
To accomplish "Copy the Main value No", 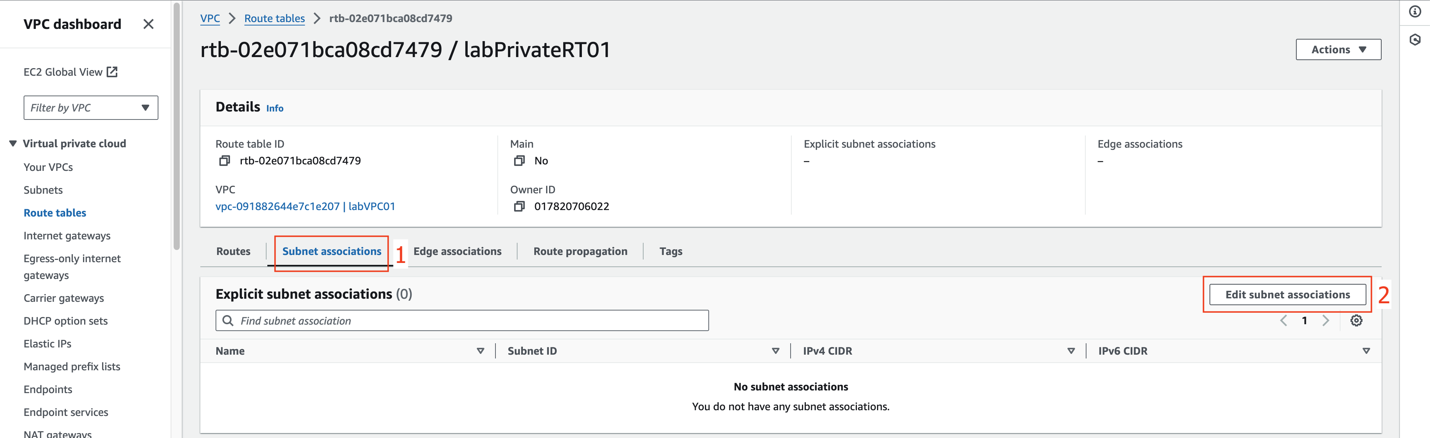I will [x=519, y=161].
